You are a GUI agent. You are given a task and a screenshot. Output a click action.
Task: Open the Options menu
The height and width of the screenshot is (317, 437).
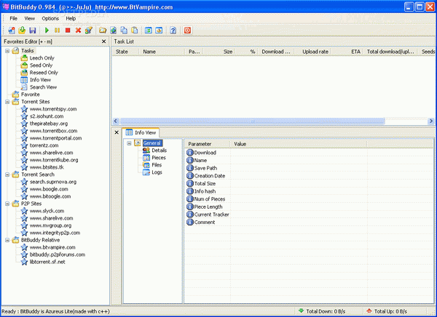(x=50, y=17)
